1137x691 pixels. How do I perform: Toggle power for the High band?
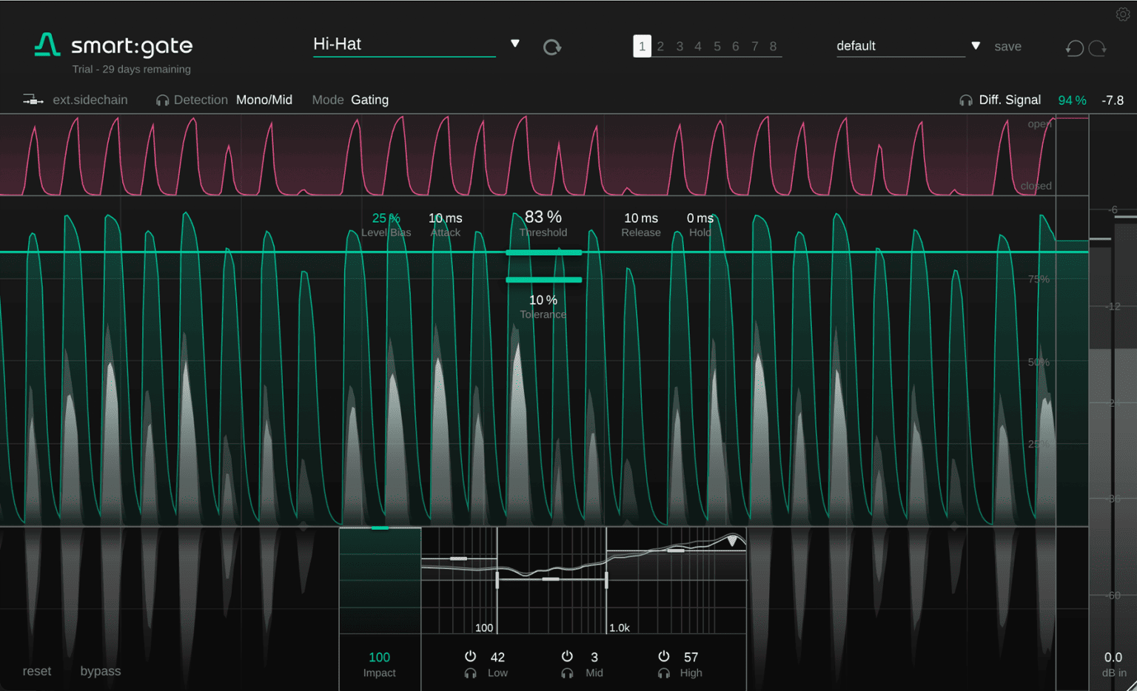tap(664, 655)
